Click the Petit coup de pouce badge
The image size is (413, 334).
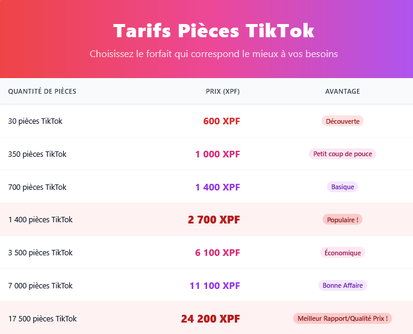[343, 154]
